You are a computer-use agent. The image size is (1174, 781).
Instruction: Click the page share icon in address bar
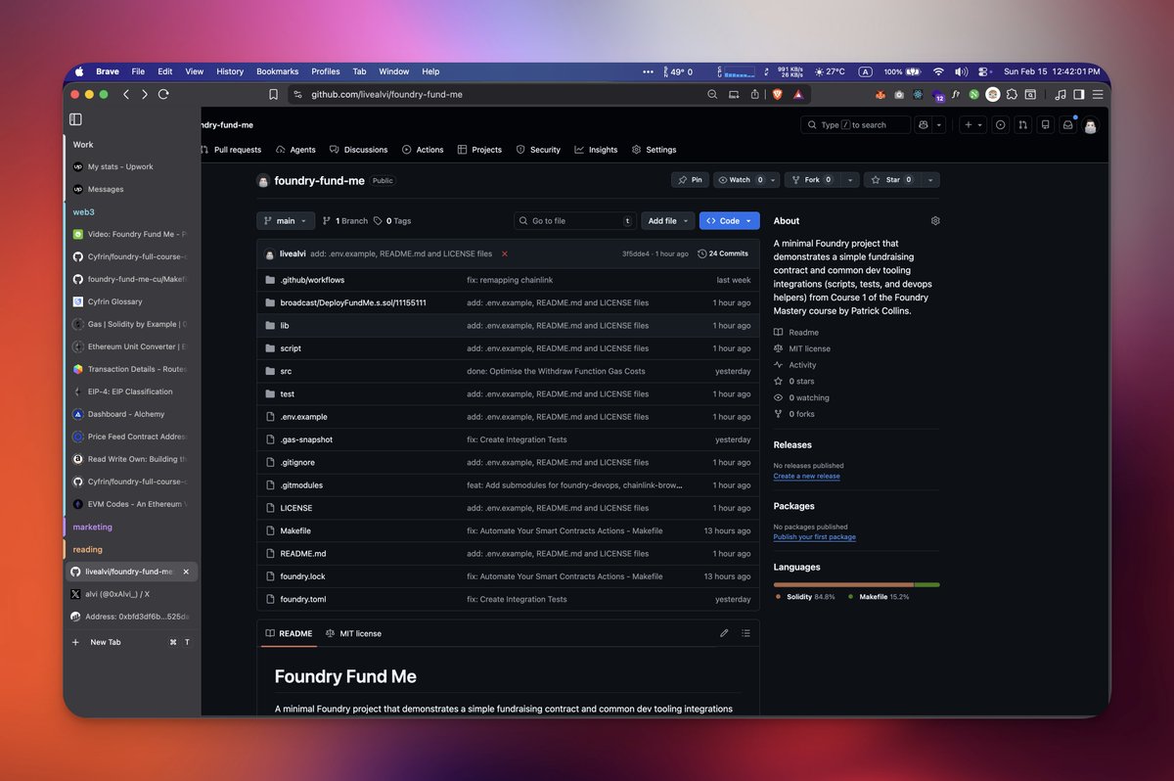(755, 94)
